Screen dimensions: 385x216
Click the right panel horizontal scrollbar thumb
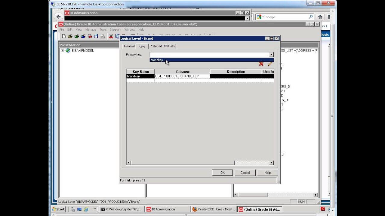(x=252, y=195)
